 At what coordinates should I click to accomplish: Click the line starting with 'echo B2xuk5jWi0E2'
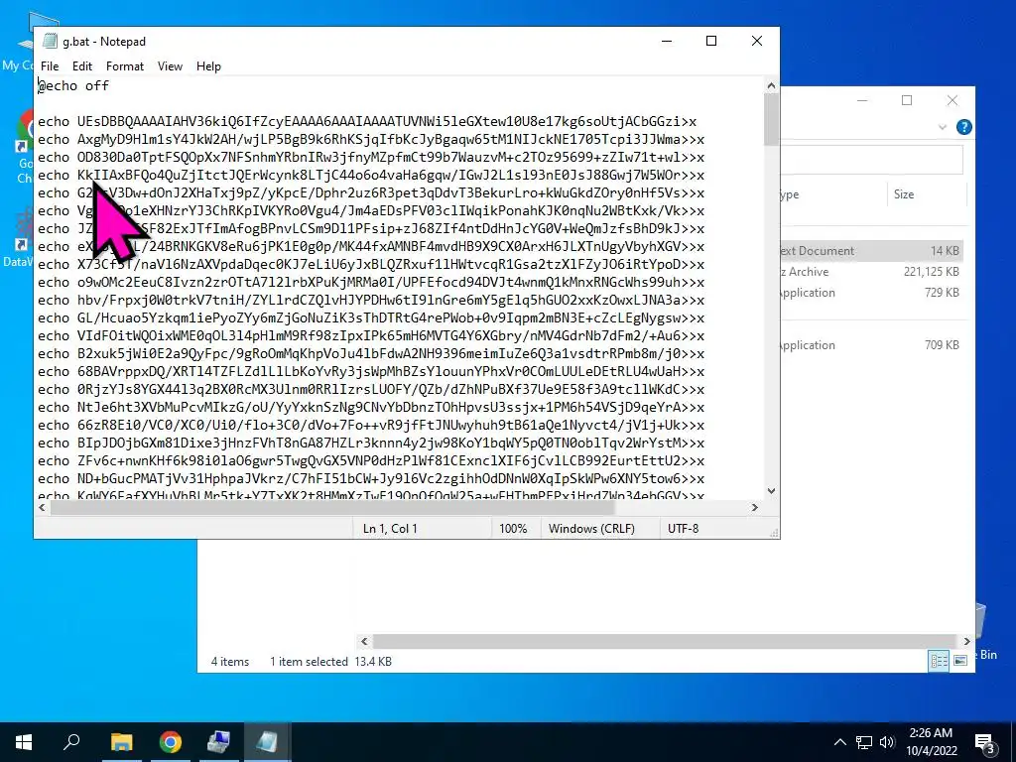(x=371, y=354)
